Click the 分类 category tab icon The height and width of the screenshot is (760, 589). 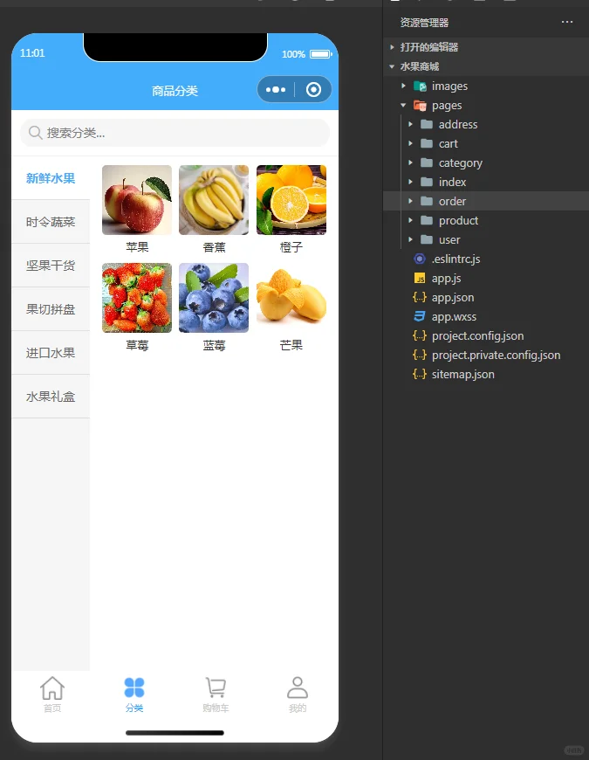(x=134, y=687)
